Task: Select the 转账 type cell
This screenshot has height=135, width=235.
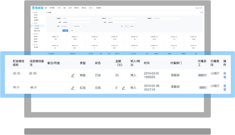Action: tap(83, 75)
